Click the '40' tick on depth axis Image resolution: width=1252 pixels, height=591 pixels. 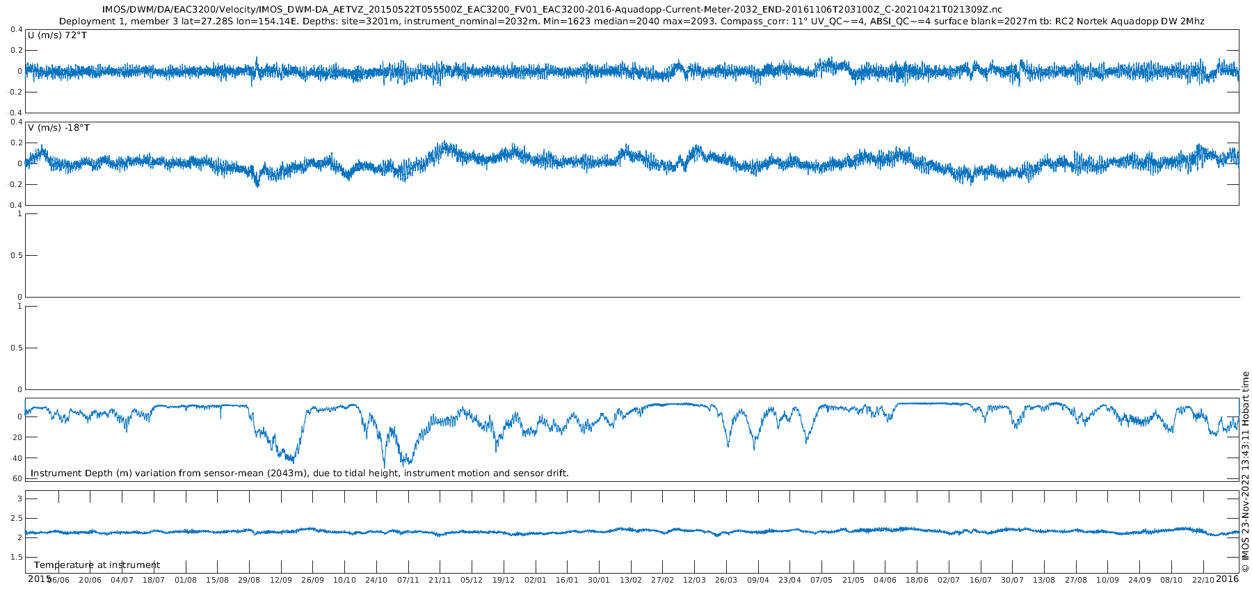pyautogui.click(x=17, y=458)
